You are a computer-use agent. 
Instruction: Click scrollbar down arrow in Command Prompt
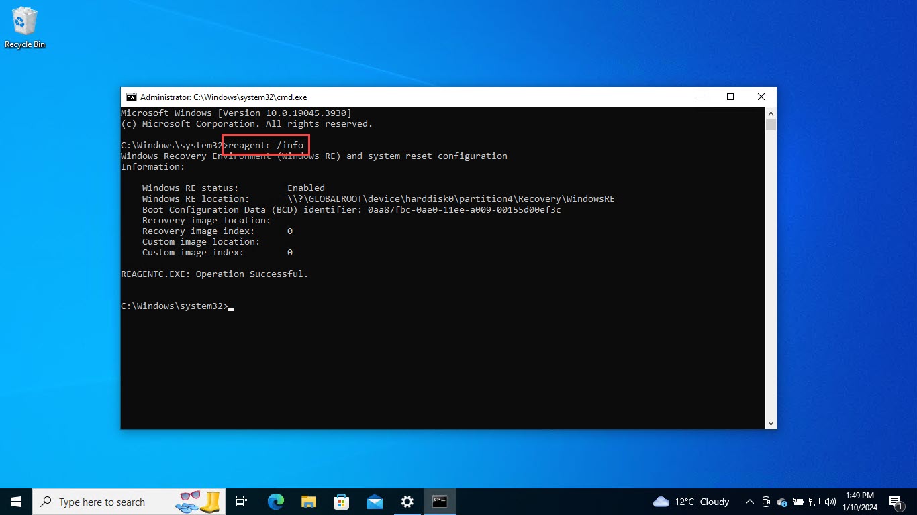[x=771, y=423]
